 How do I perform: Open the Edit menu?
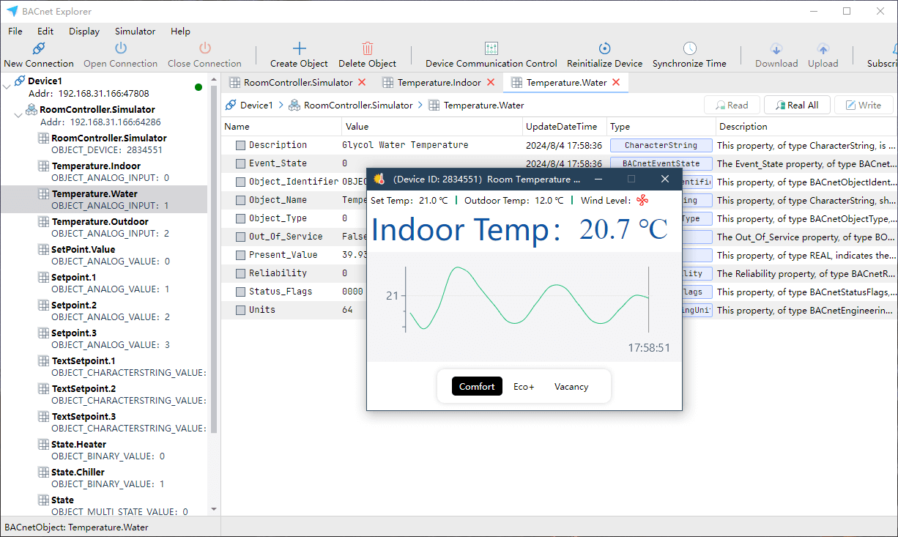coord(45,32)
